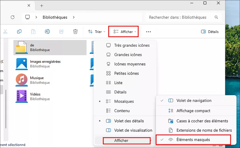This screenshot has height=148, width=240.
Task: Click the Copy icon in the toolbar
Action: [x=19, y=31]
